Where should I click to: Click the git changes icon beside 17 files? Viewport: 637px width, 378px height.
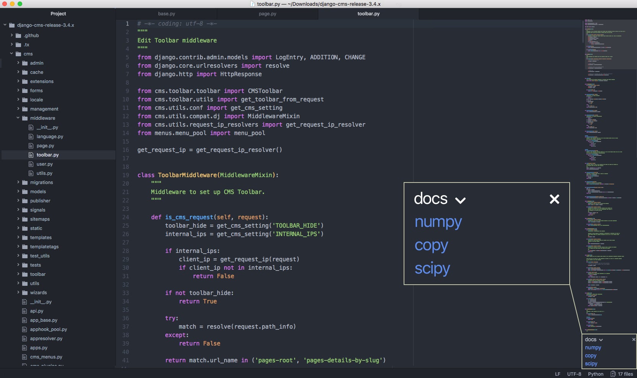(613, 374)
